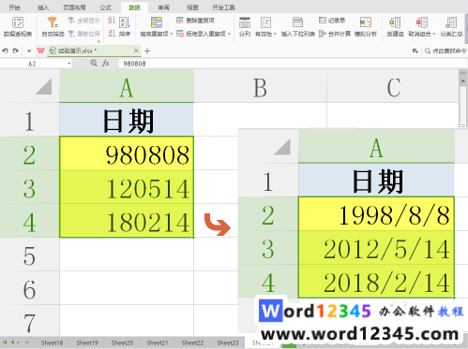The height and width of the screenshot is (349, 468).
Task: Click the 点此查找命令 search box
Action: pyautogui.click(x=445, y=51)
